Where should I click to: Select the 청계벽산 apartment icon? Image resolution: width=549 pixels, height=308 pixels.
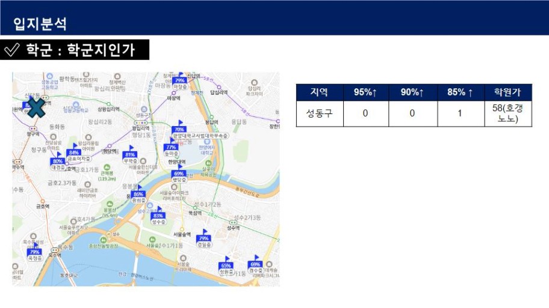117,76
